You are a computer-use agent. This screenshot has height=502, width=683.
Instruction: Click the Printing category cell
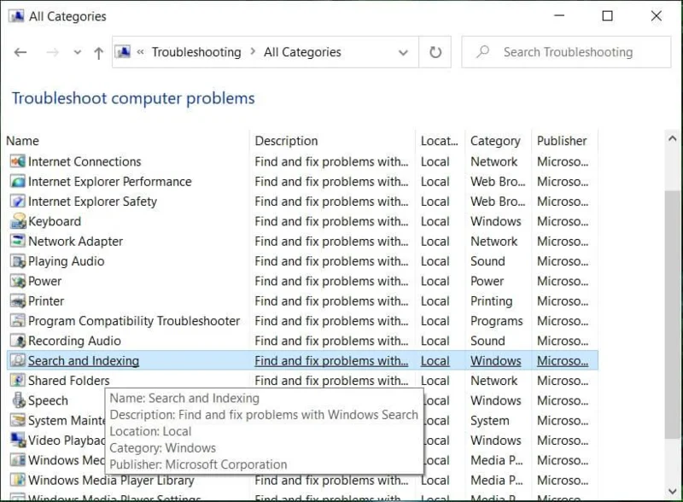coord(492,301)
